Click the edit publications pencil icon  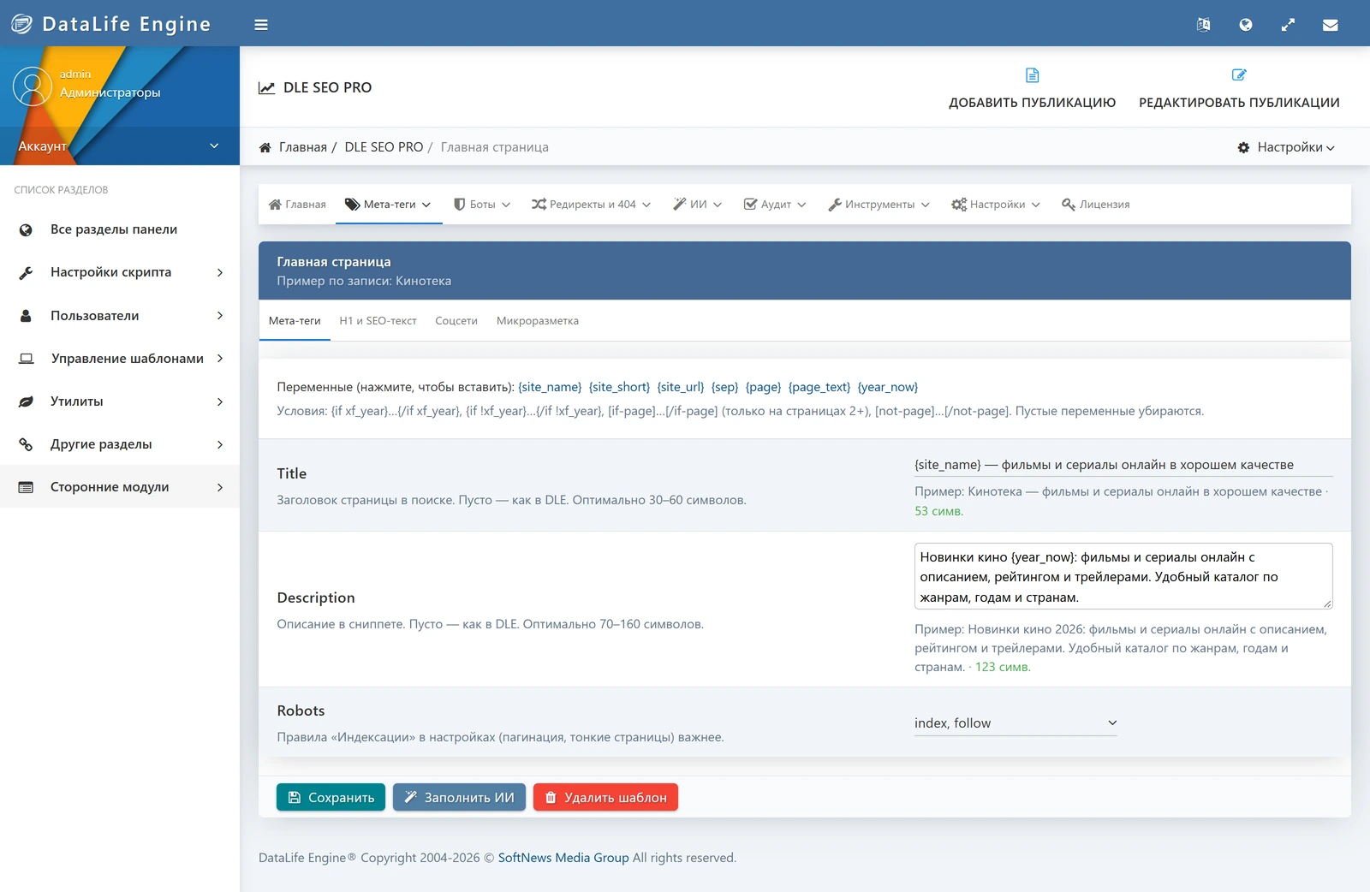[1239, 75]
